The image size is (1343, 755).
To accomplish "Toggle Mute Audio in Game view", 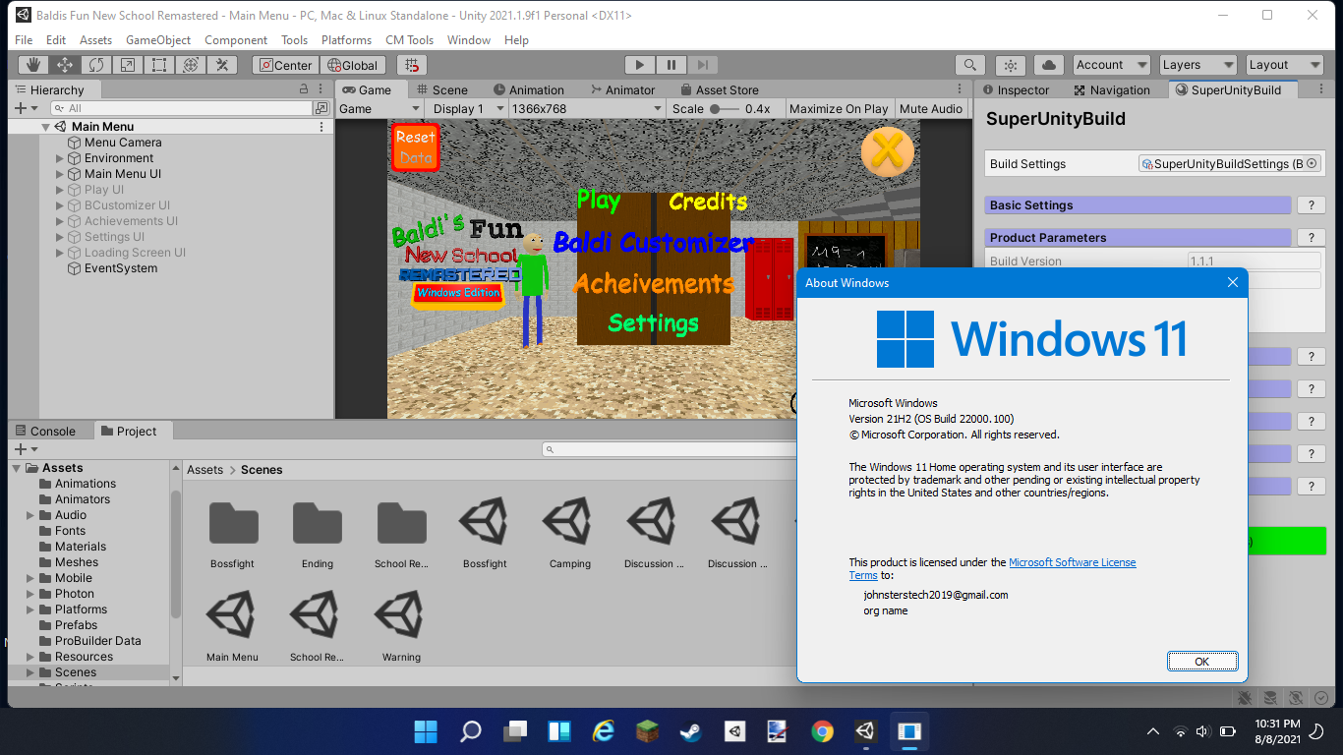I will tap(931, 108).
